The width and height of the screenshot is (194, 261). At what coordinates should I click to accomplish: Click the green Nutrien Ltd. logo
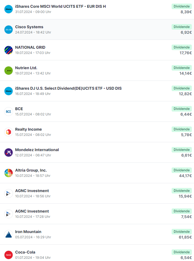[x=9, y=71]
